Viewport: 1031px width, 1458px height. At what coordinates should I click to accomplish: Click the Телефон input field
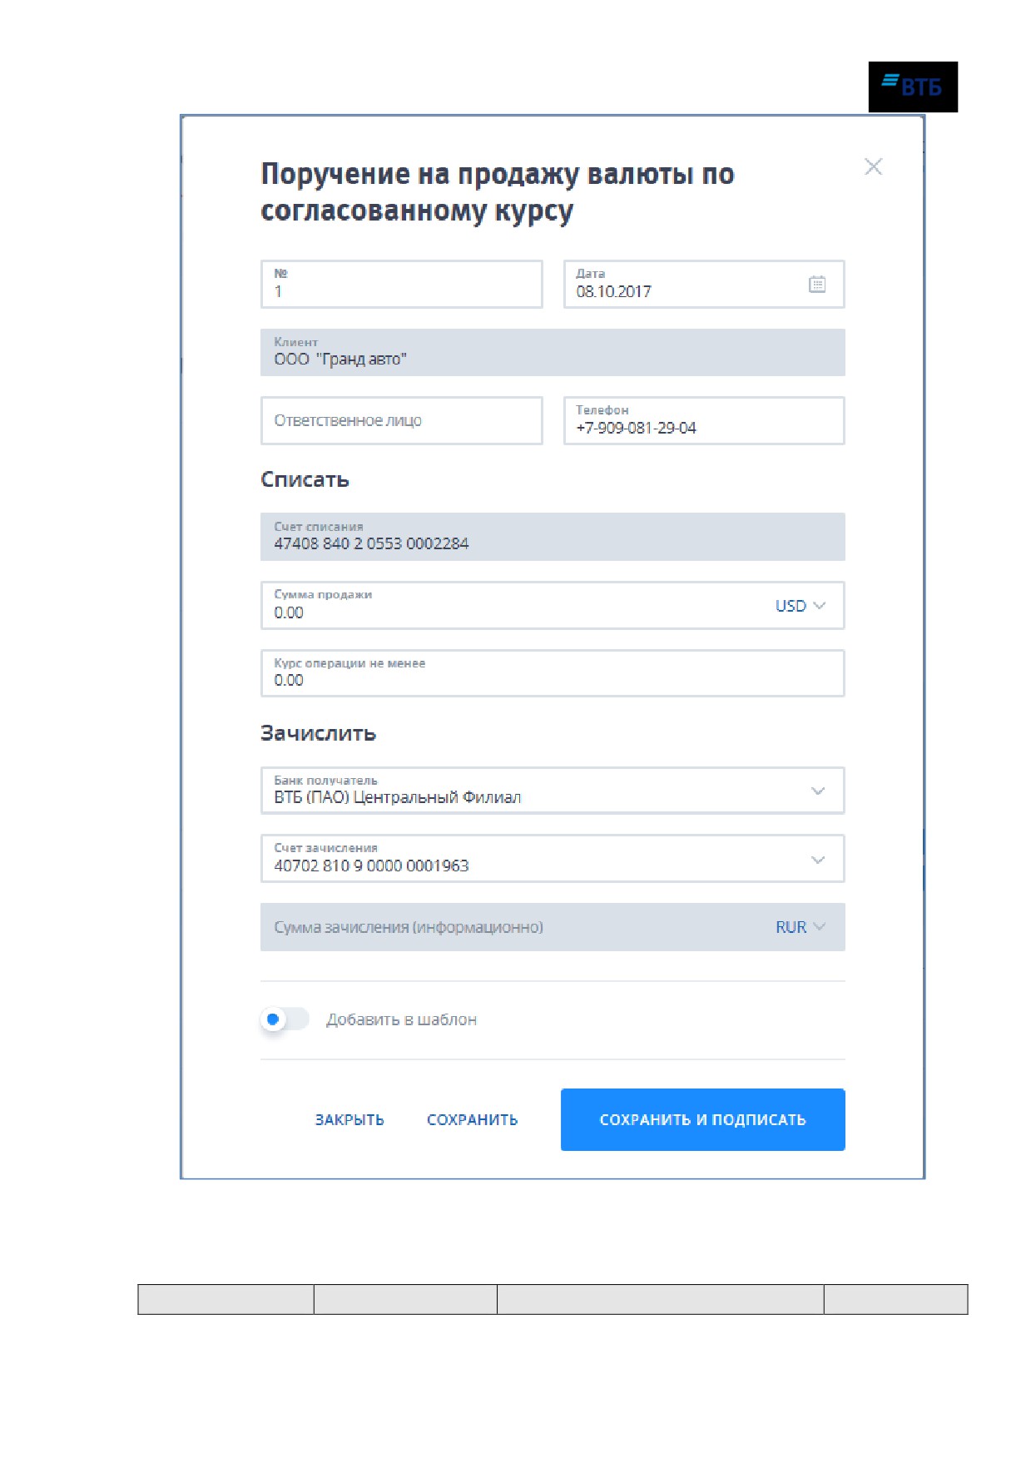click(x=704, y=420)
